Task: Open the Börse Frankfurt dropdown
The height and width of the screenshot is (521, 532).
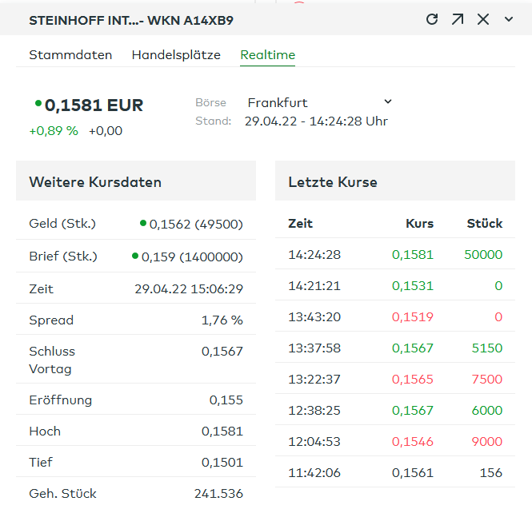Action: click(x=319, y=102)
